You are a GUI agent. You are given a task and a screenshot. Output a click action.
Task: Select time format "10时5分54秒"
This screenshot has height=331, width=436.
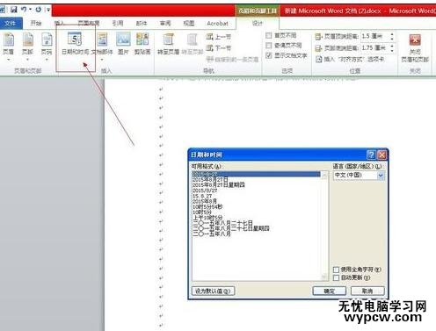click(x=207, y=206)
